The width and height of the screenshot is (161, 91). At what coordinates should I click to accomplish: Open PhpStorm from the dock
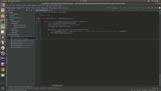(x=3, y=59)
